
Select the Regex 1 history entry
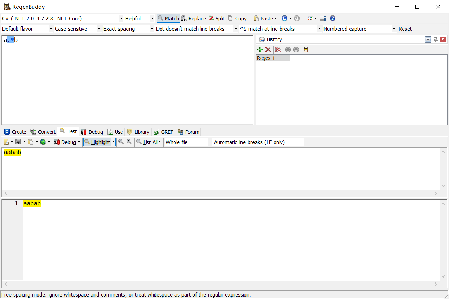273,58
